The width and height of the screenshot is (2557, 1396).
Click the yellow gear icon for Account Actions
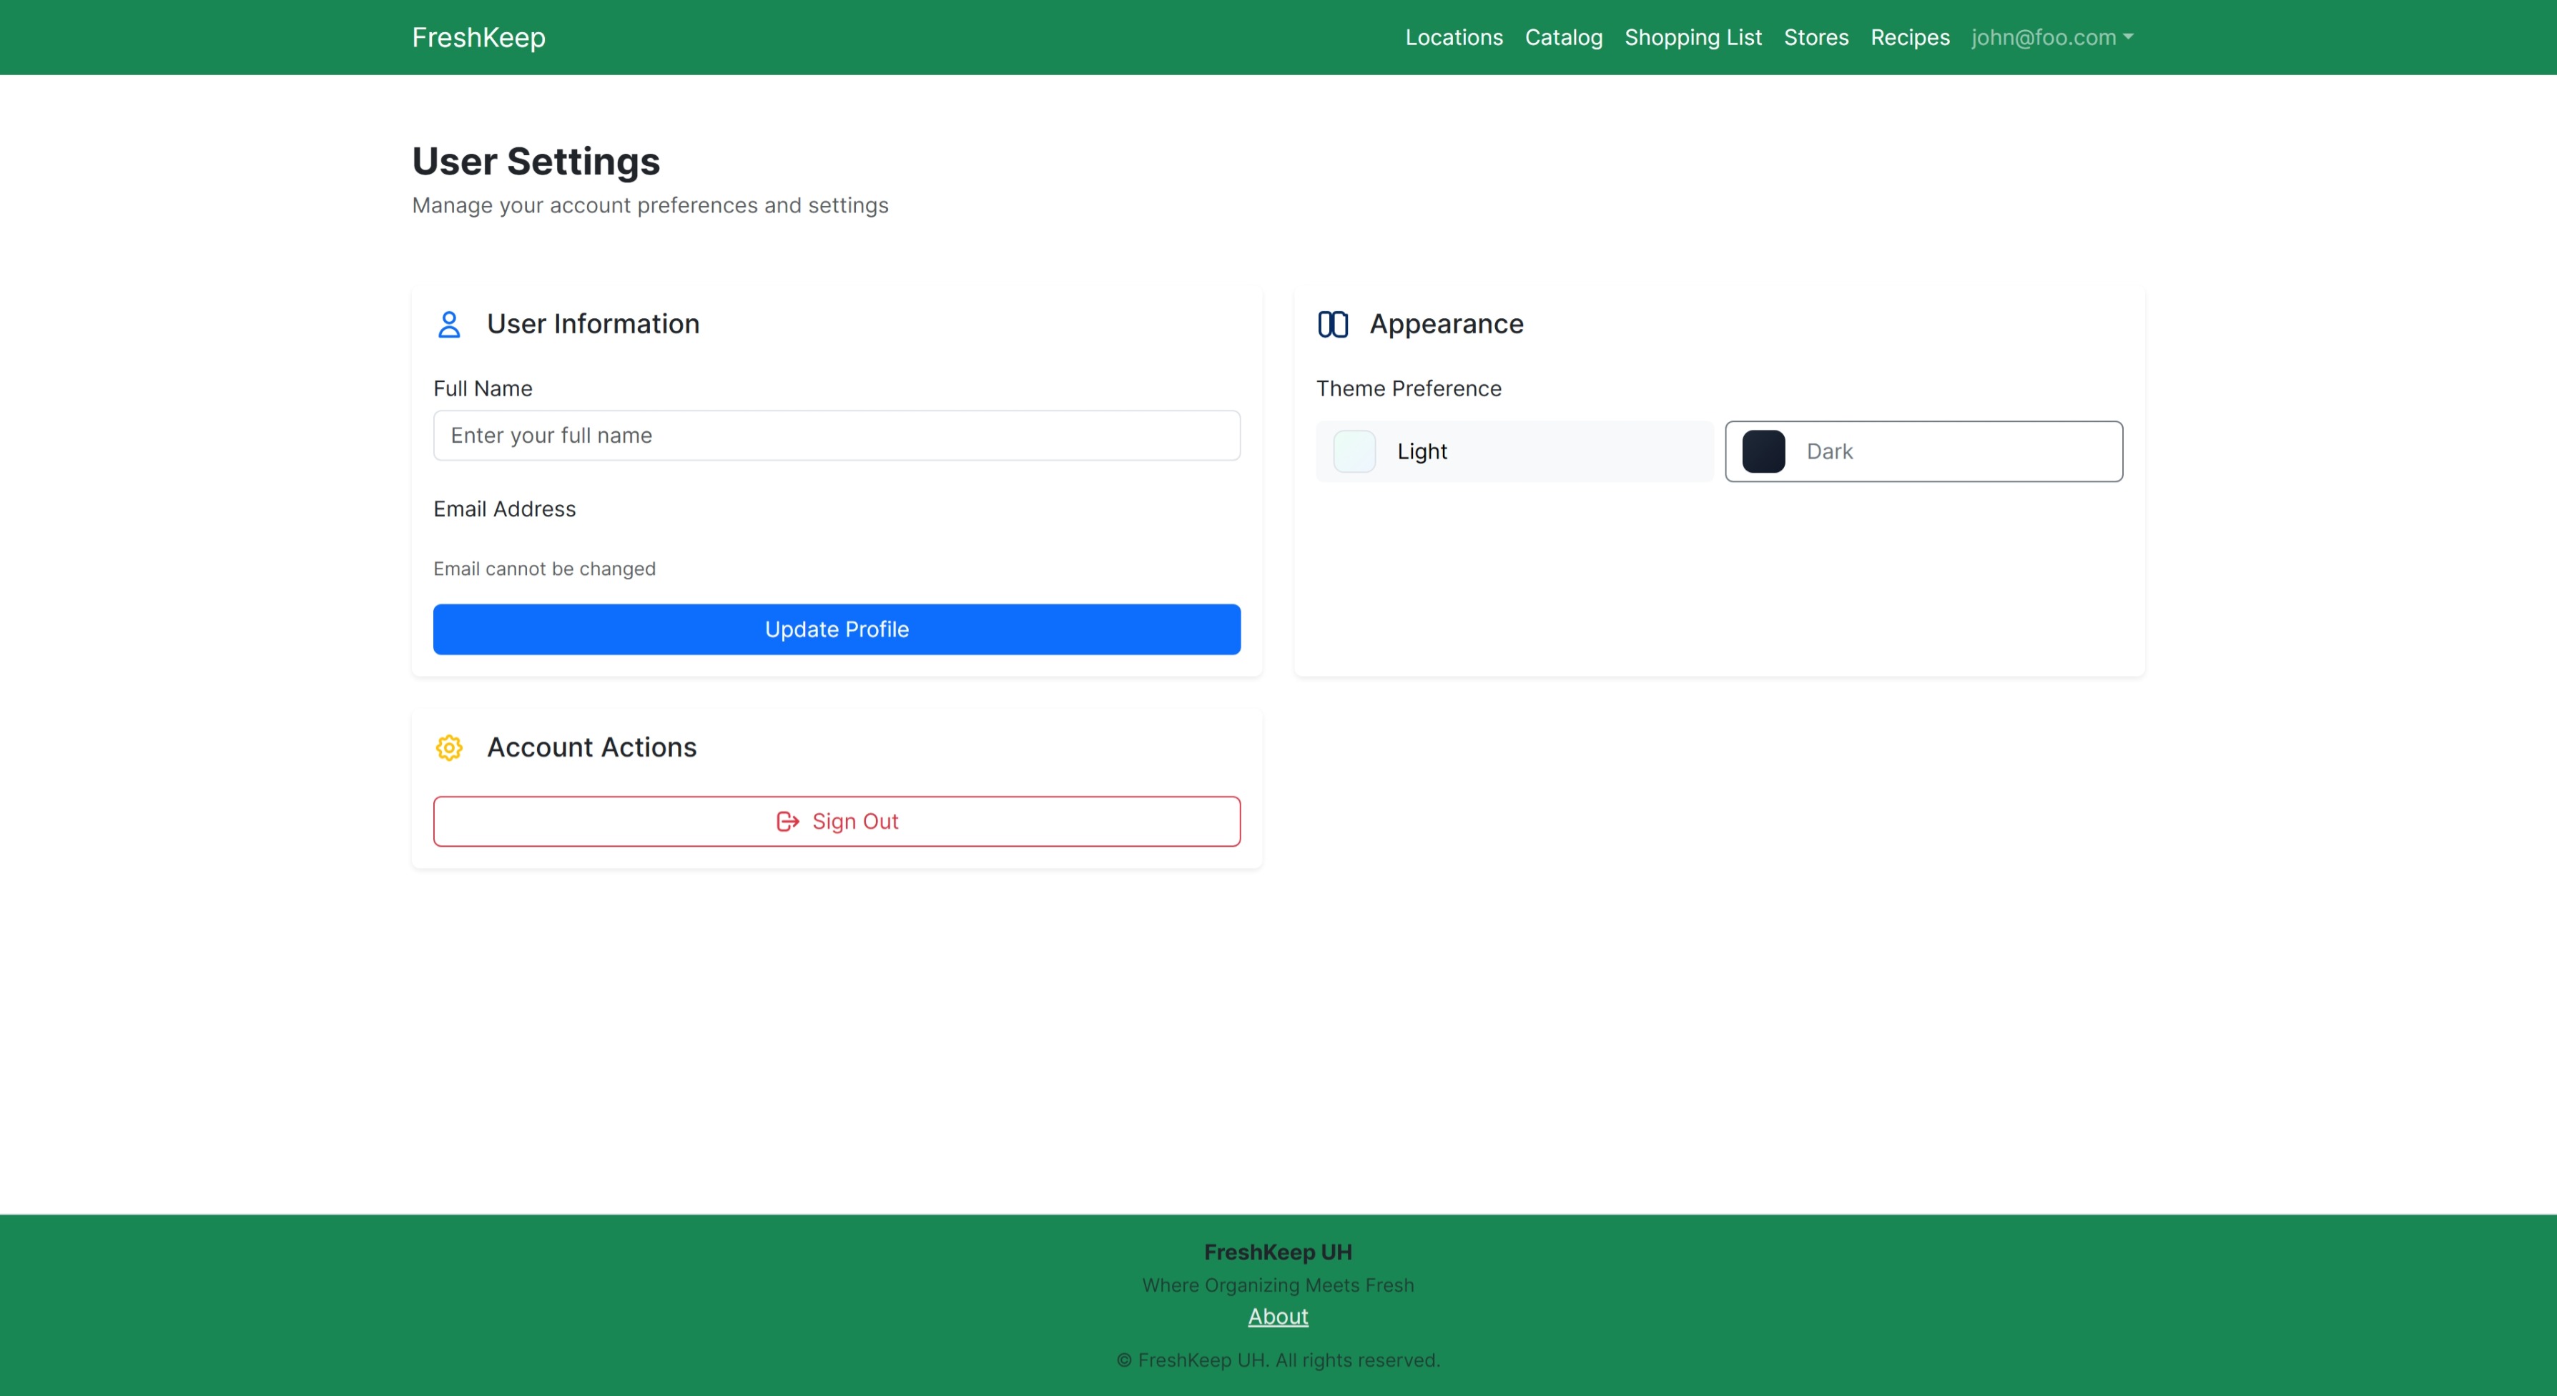450,747
